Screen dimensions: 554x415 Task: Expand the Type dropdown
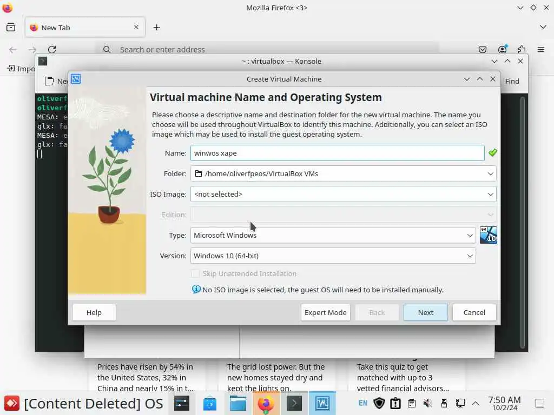(x=470, y=236)
